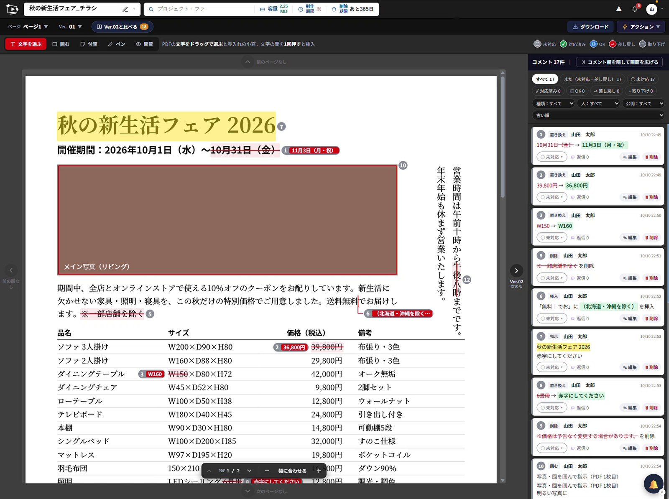Zoom out with the minus icon
This screenshot has width=669, height=499.
(x=267, y=471)
